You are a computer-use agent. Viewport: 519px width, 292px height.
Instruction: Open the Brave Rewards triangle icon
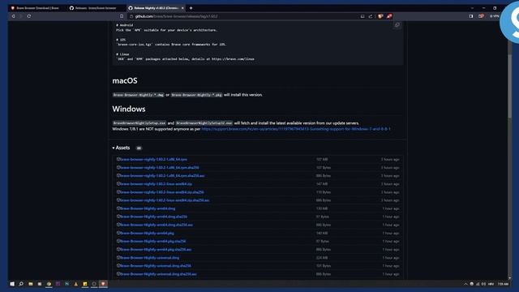pos(389,16)
